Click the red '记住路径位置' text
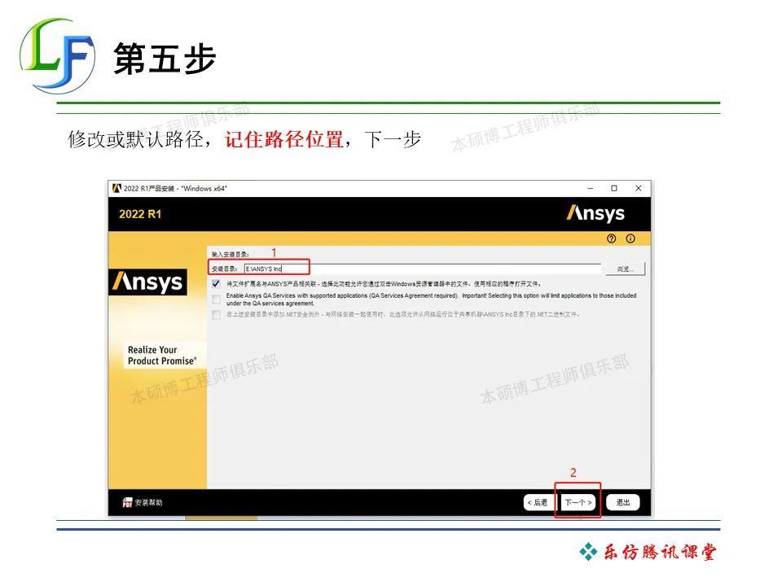Image resolution: width=782 pixels, height=586 pixels. pos(283,139)
